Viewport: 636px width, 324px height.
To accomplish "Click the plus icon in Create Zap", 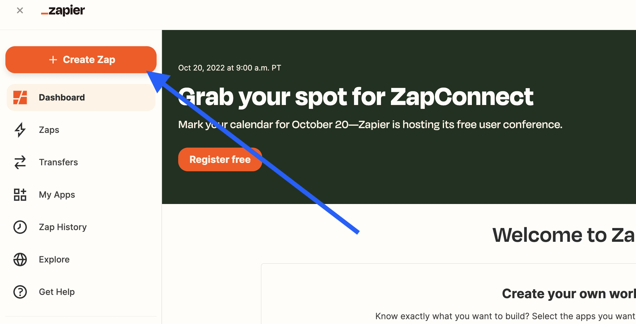I will [x=53, y=60].
